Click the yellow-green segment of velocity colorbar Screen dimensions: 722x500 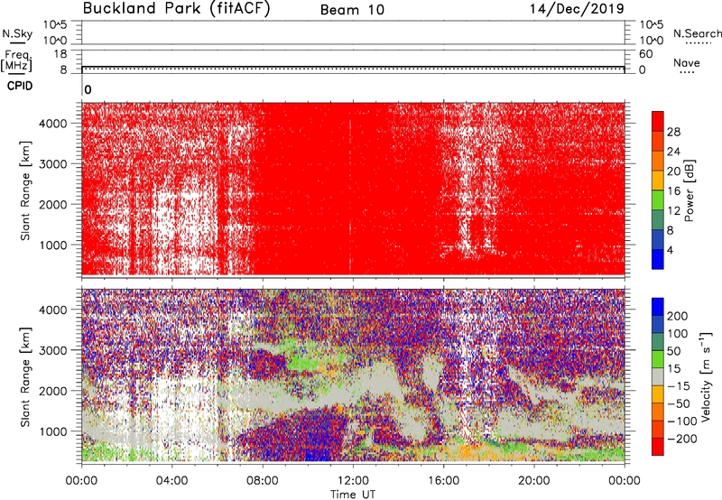point(658,359)
